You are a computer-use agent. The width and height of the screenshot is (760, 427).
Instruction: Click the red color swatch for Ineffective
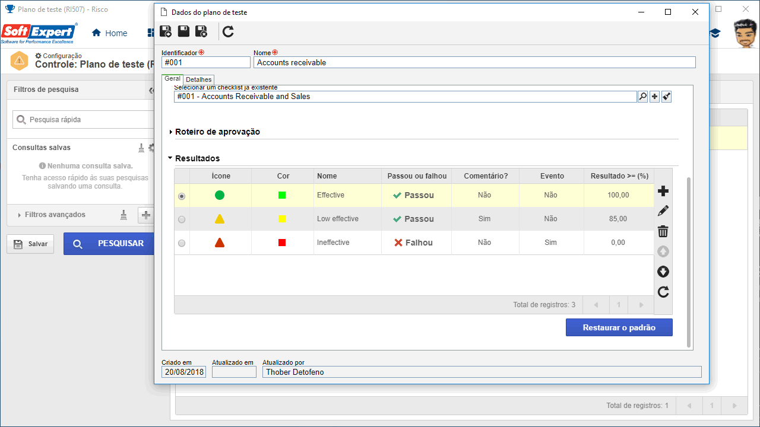[x=282, y=243]
